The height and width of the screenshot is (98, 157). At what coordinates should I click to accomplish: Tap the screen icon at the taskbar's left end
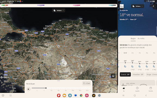pos(3,96)
